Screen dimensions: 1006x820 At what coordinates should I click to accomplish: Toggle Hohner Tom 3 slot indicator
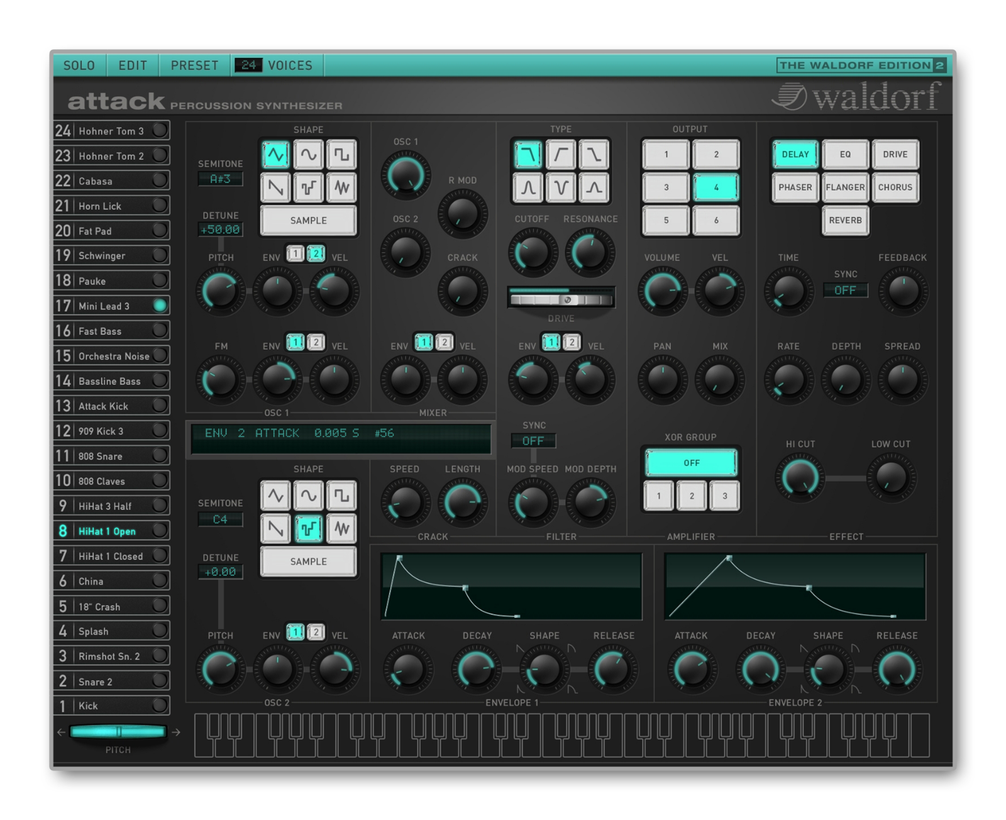160,130
